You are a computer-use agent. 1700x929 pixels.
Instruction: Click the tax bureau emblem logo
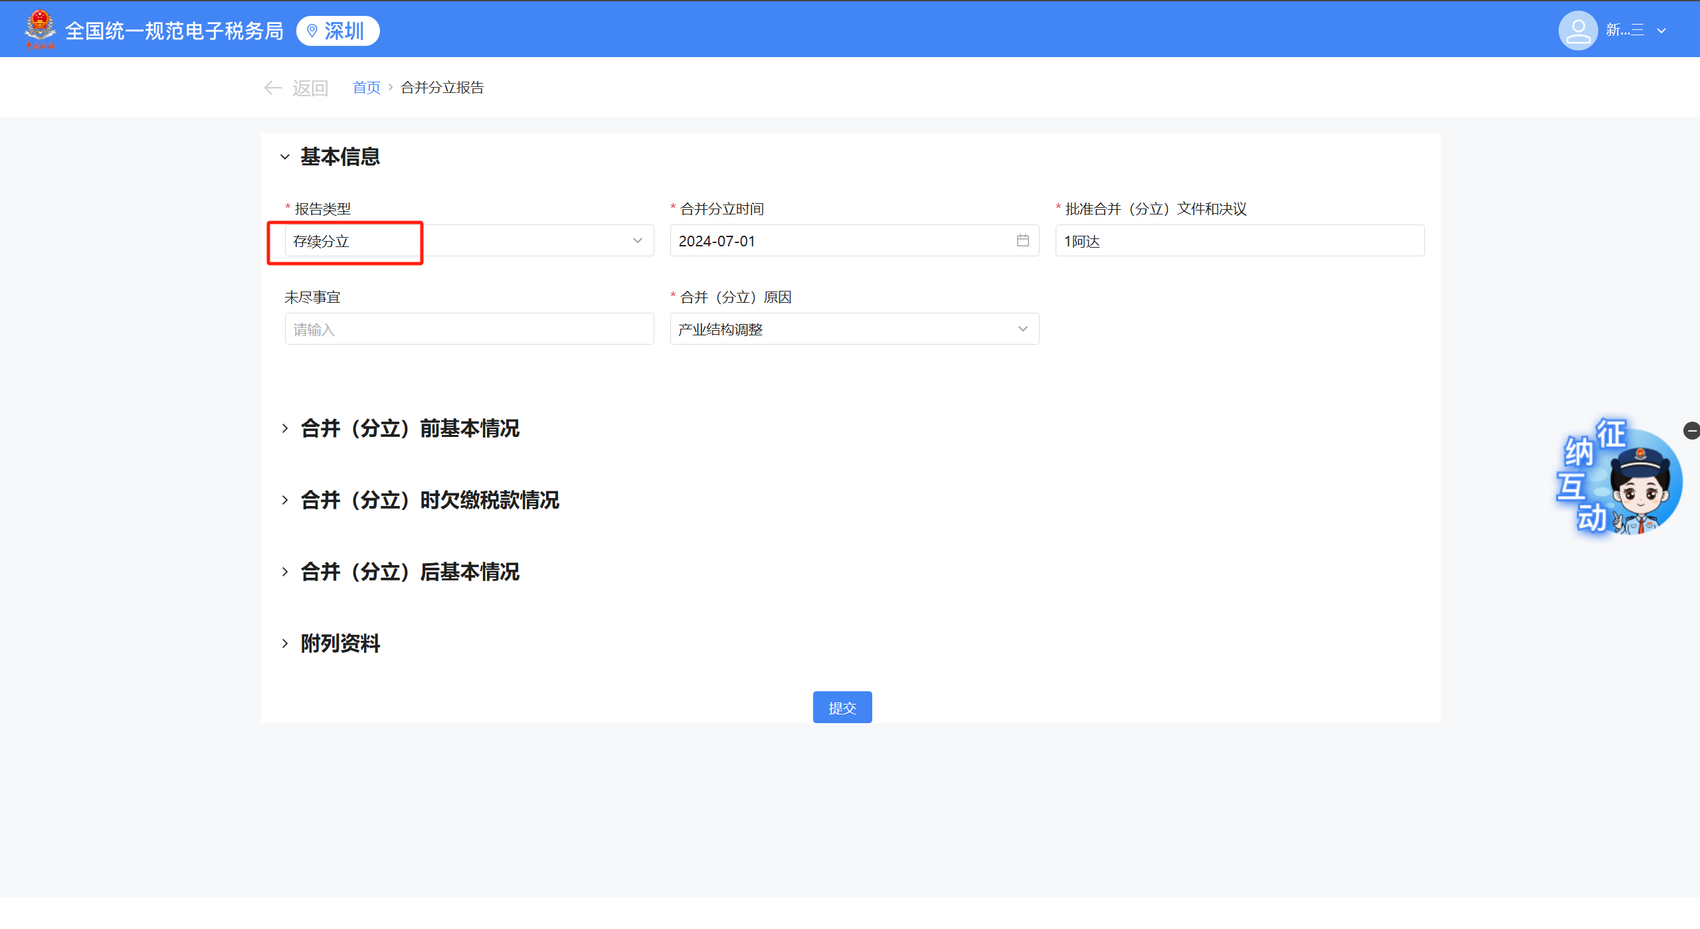coord(40,30)
